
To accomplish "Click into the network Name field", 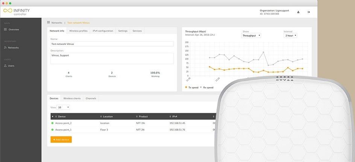I will 112,44.
